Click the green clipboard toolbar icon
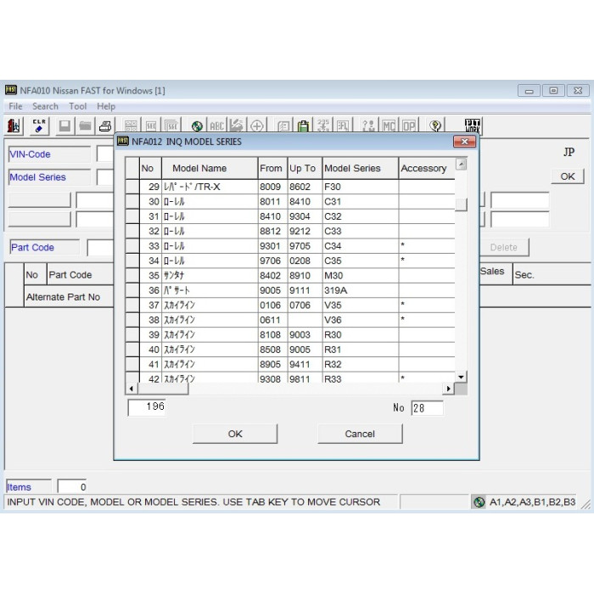This screenshot has height=594, width=594. [303, 126]
